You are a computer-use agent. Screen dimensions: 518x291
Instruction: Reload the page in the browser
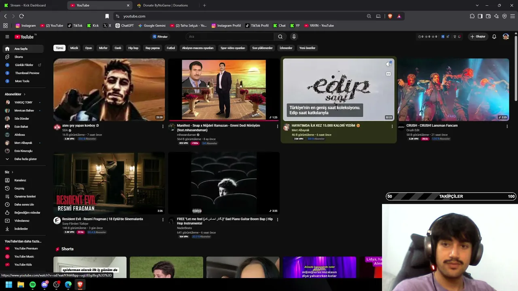21,16
